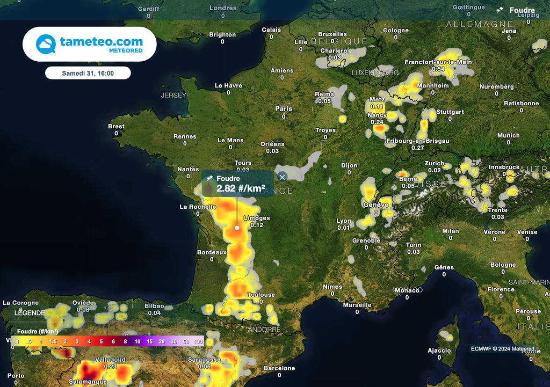Click the white map marker near Limoges
The width and height of the screenshot is (550, 387).
(237, 227)
